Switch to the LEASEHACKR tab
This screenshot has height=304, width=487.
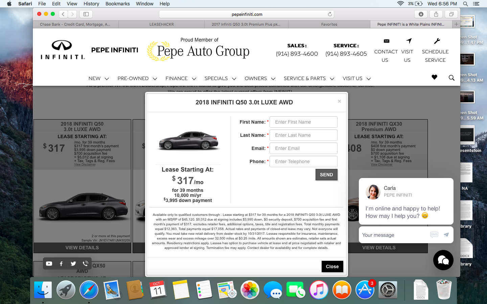click(x=162, y=24)
